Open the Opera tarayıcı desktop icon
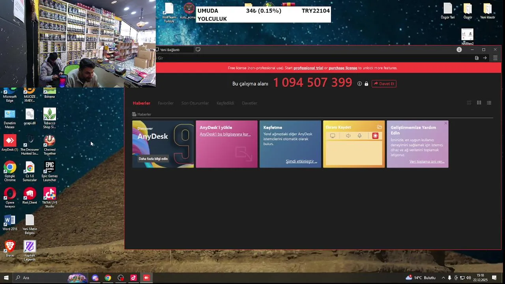Viewport: 505px width, 284px height. 10,198
